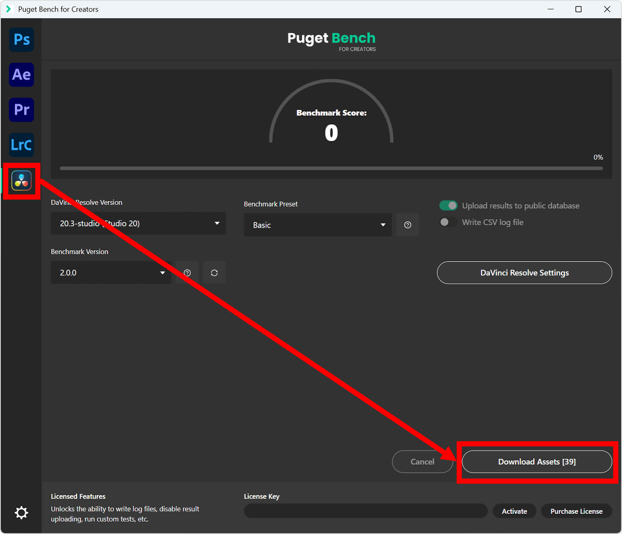Screen dimensions: 622x534
Task: Select the After Effects benchmark icon
Action: (21, 75)
